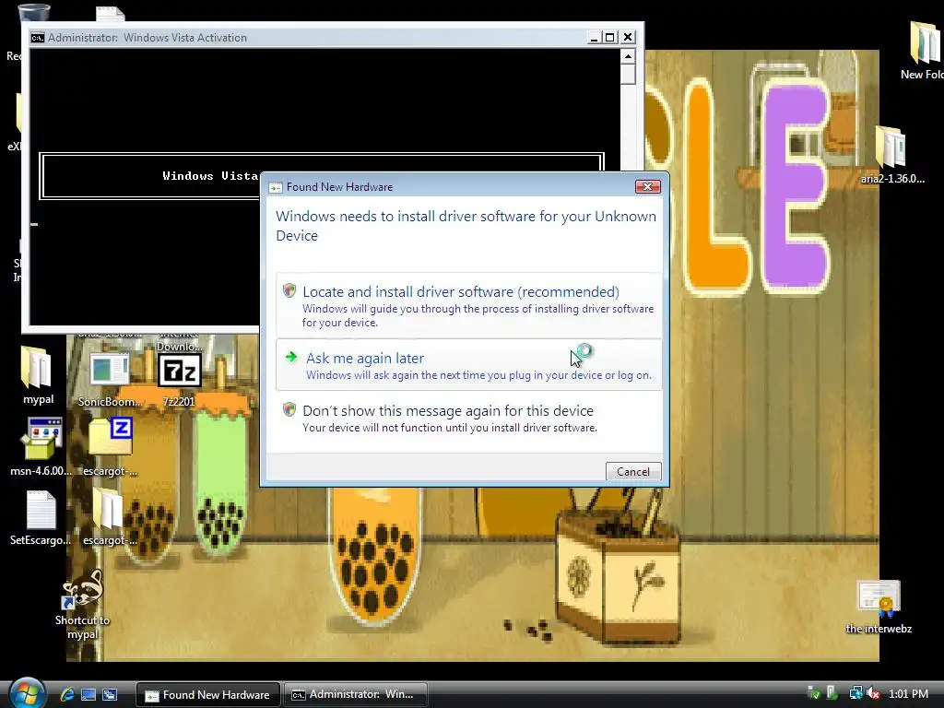Click the shield icon beside Don't show this message

click(x=289, y=409)
